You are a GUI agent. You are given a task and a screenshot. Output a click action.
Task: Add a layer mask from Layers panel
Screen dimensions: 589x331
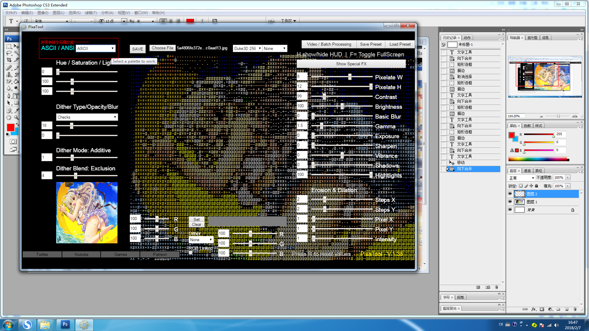(x=542, y=309)
